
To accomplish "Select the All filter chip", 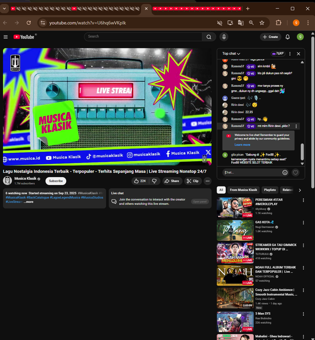I will click(221, 190).
